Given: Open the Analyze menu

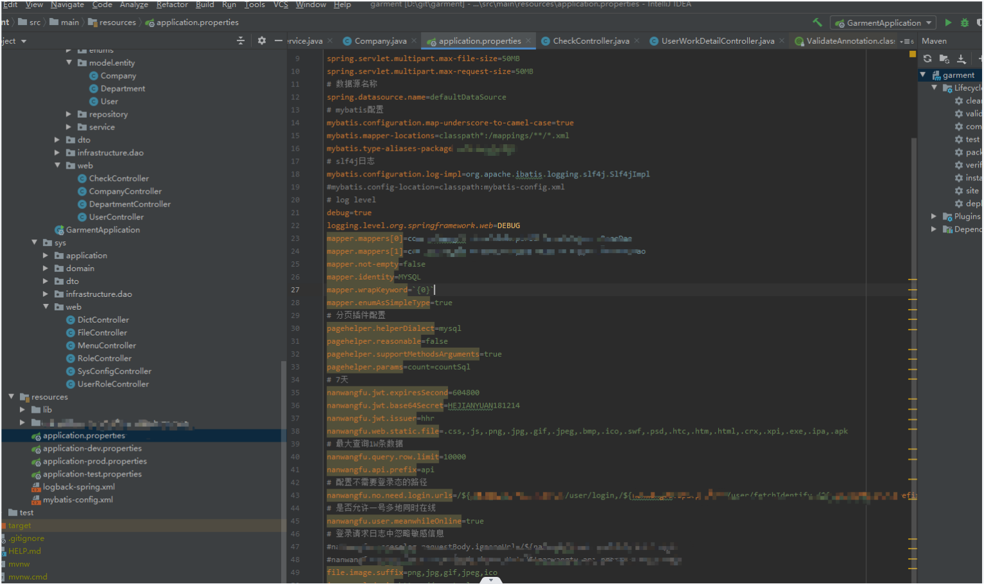Looking at the screenshot, I should 134,5.
